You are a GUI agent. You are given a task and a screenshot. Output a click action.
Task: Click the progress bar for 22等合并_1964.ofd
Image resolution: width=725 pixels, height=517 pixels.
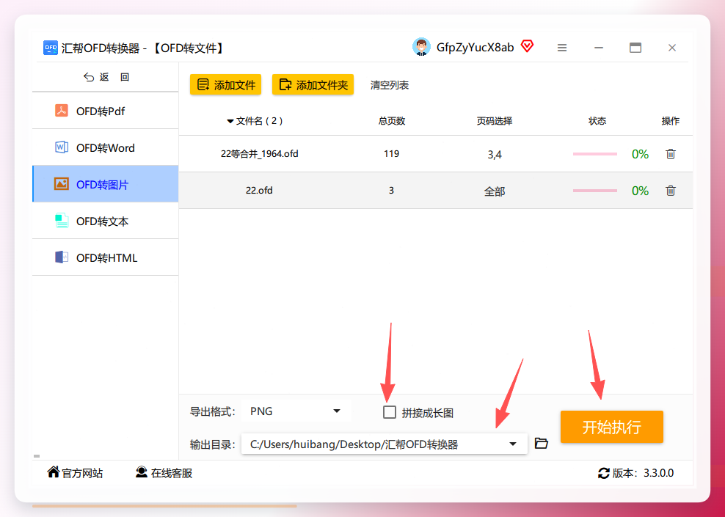tap(594, 154)
